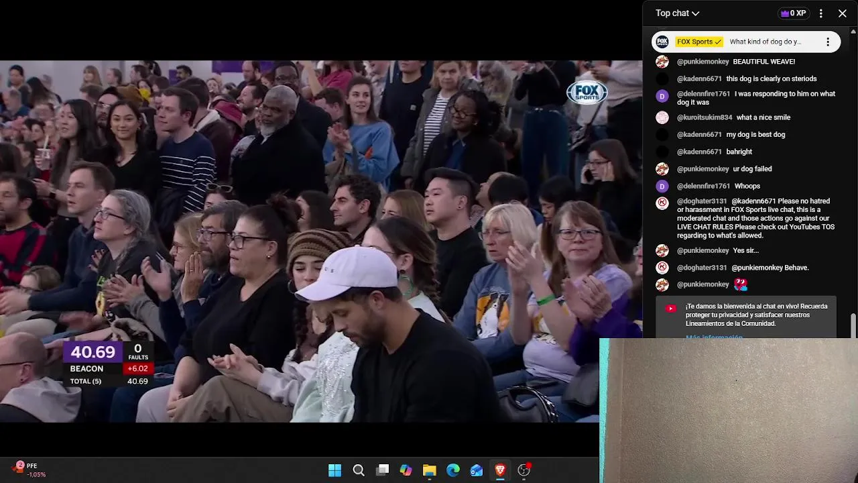The image size is (858, 483).
Task: Open the live chat three-dot options menu
Action: 821,13
